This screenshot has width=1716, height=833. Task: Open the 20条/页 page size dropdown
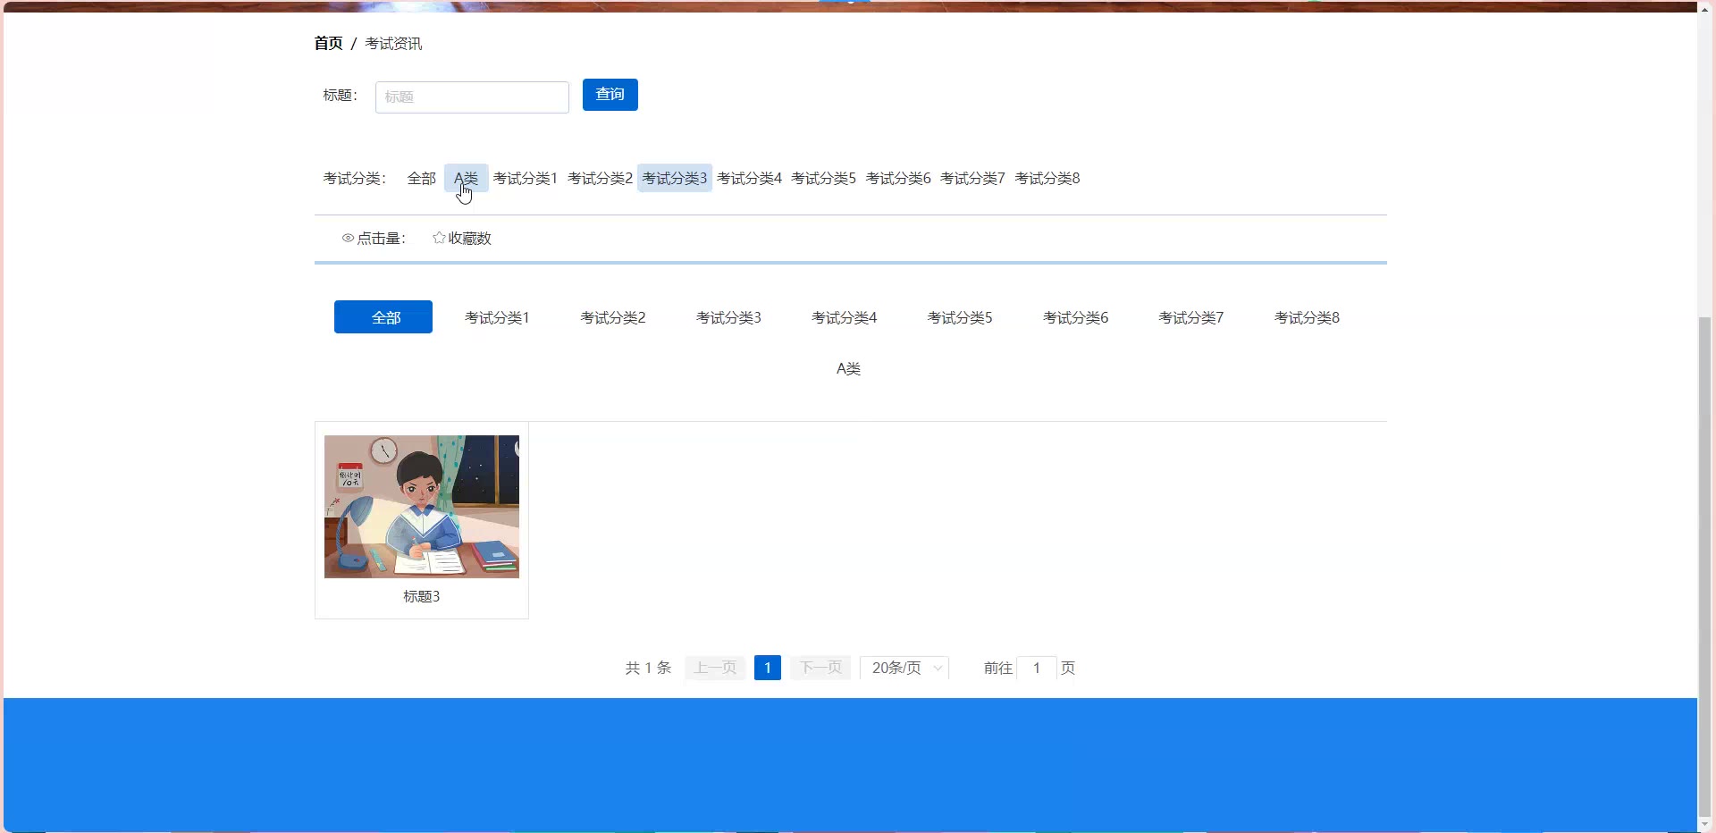coord(904,668)
